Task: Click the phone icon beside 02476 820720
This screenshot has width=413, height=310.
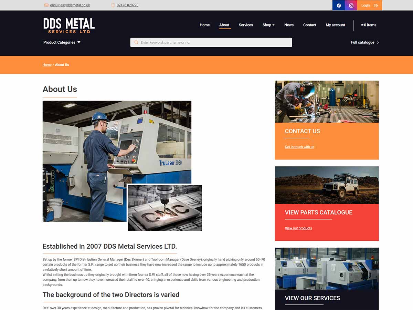Action: point(113,5)
